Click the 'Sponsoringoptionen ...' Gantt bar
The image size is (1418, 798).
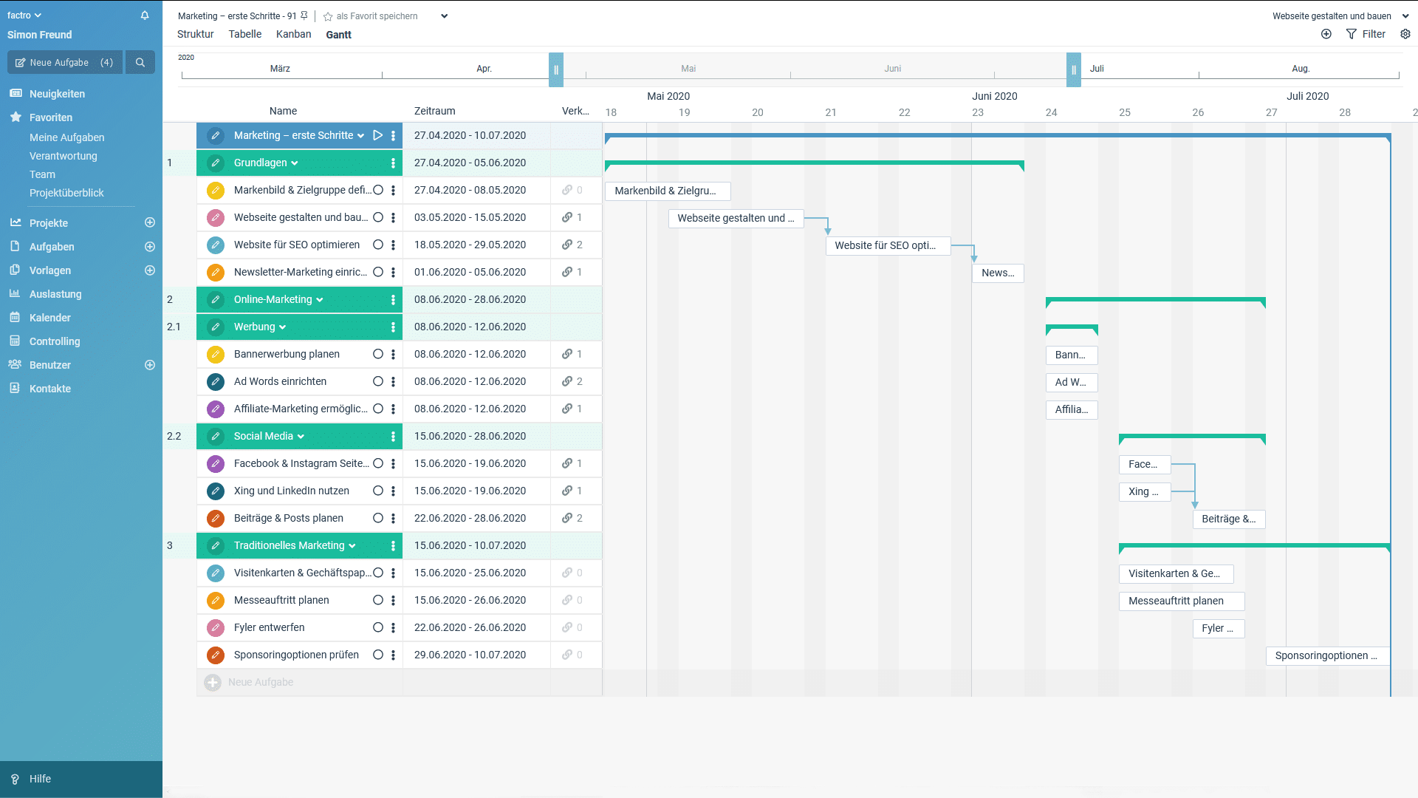[1328, 656]
